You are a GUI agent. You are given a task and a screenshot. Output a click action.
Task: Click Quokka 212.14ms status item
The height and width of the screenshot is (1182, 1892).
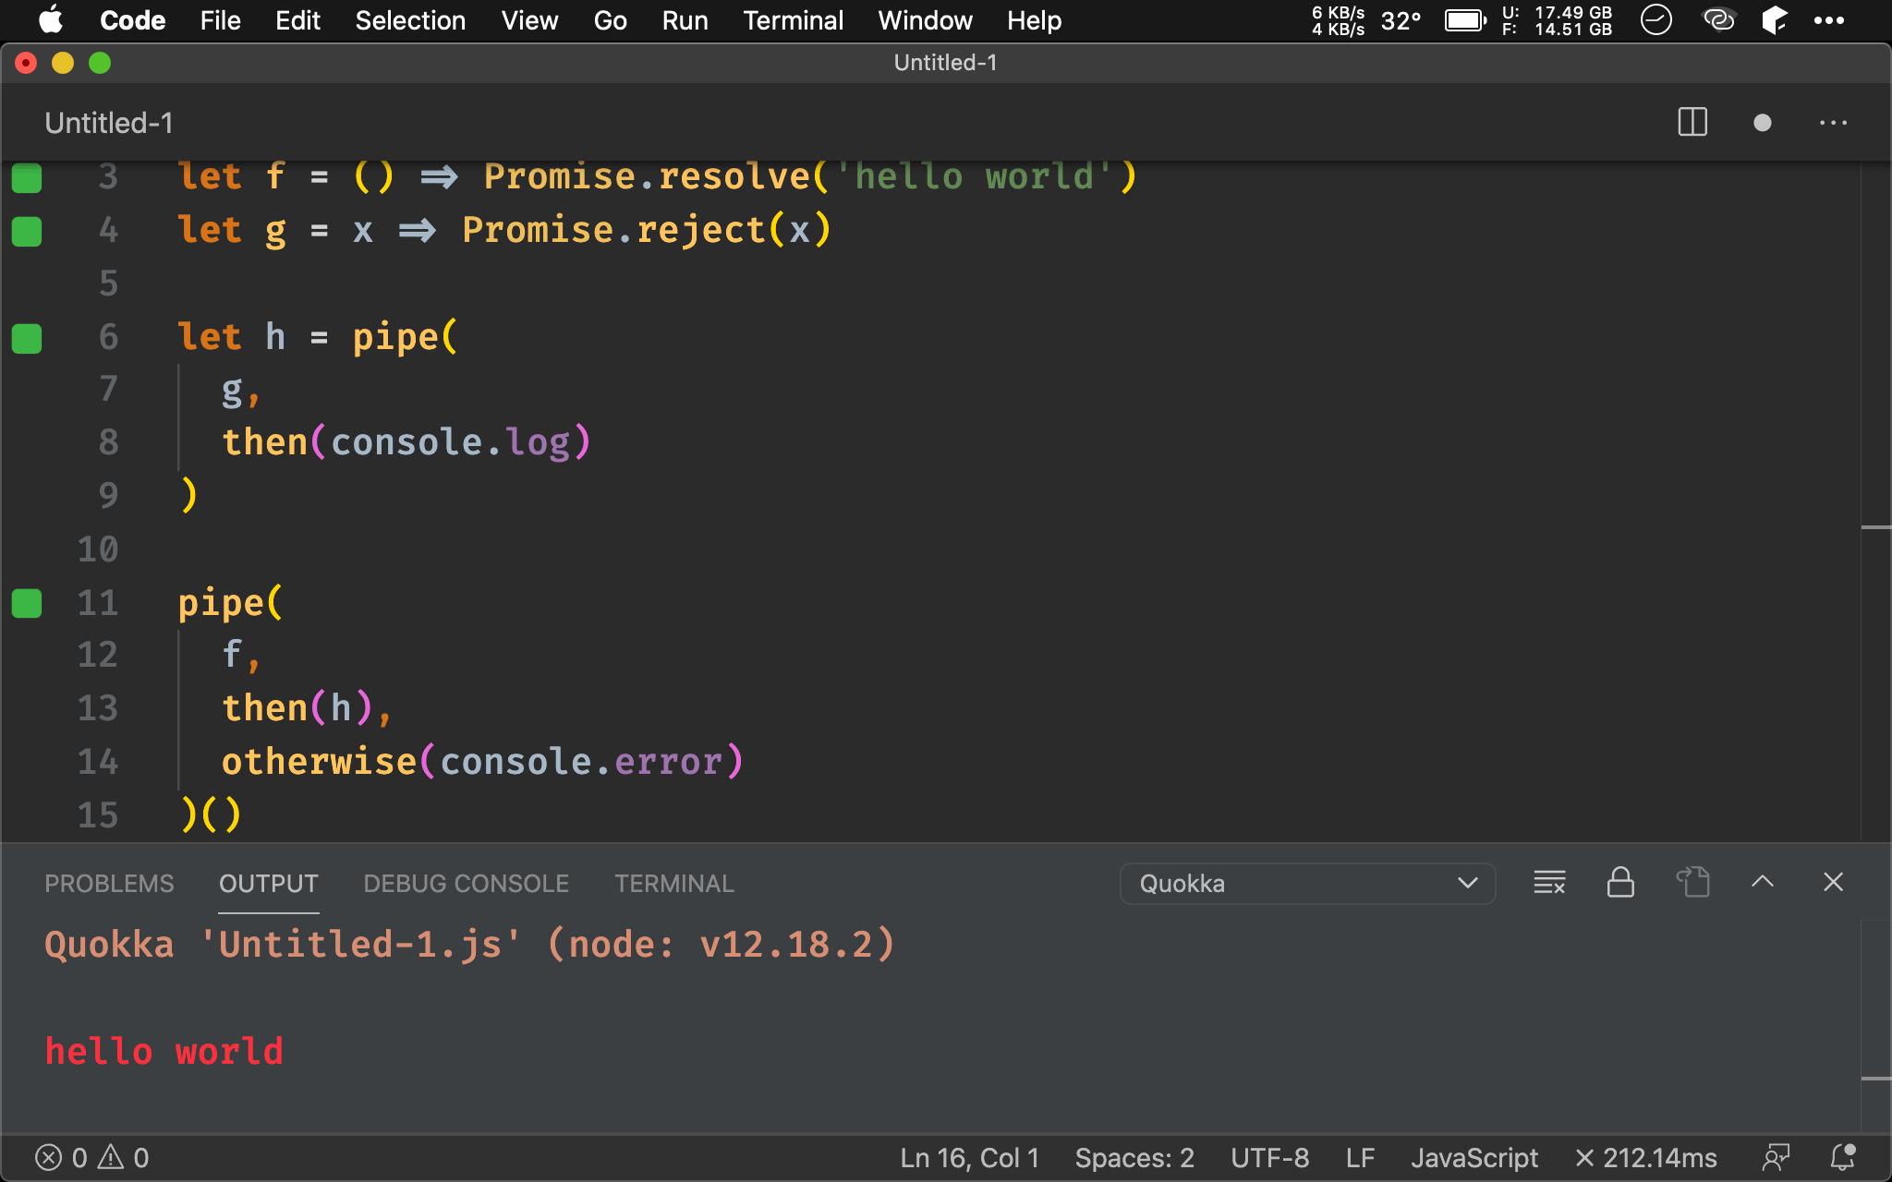(x=1645, y=1158)
